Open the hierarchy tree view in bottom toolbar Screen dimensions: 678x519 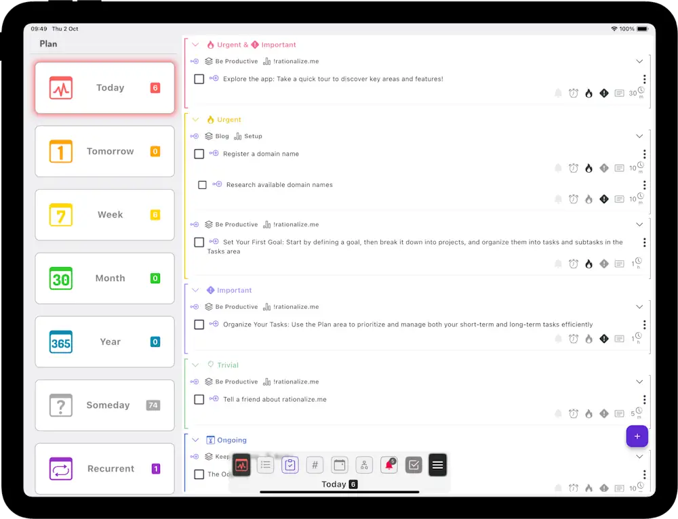tap(364, 465)
